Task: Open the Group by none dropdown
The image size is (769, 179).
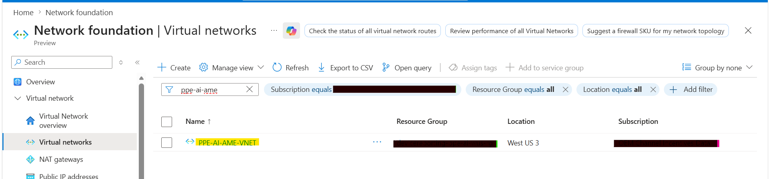Action: pyautogui.click(x=749, y=67)
